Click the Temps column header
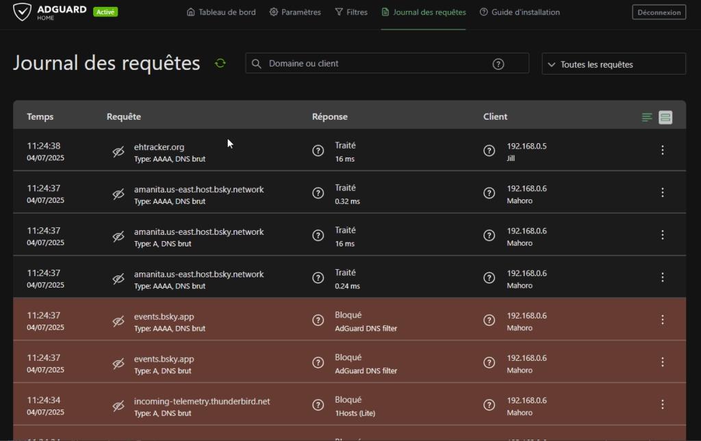The height and width of the screenshot is (441, 701). point(40,116)
